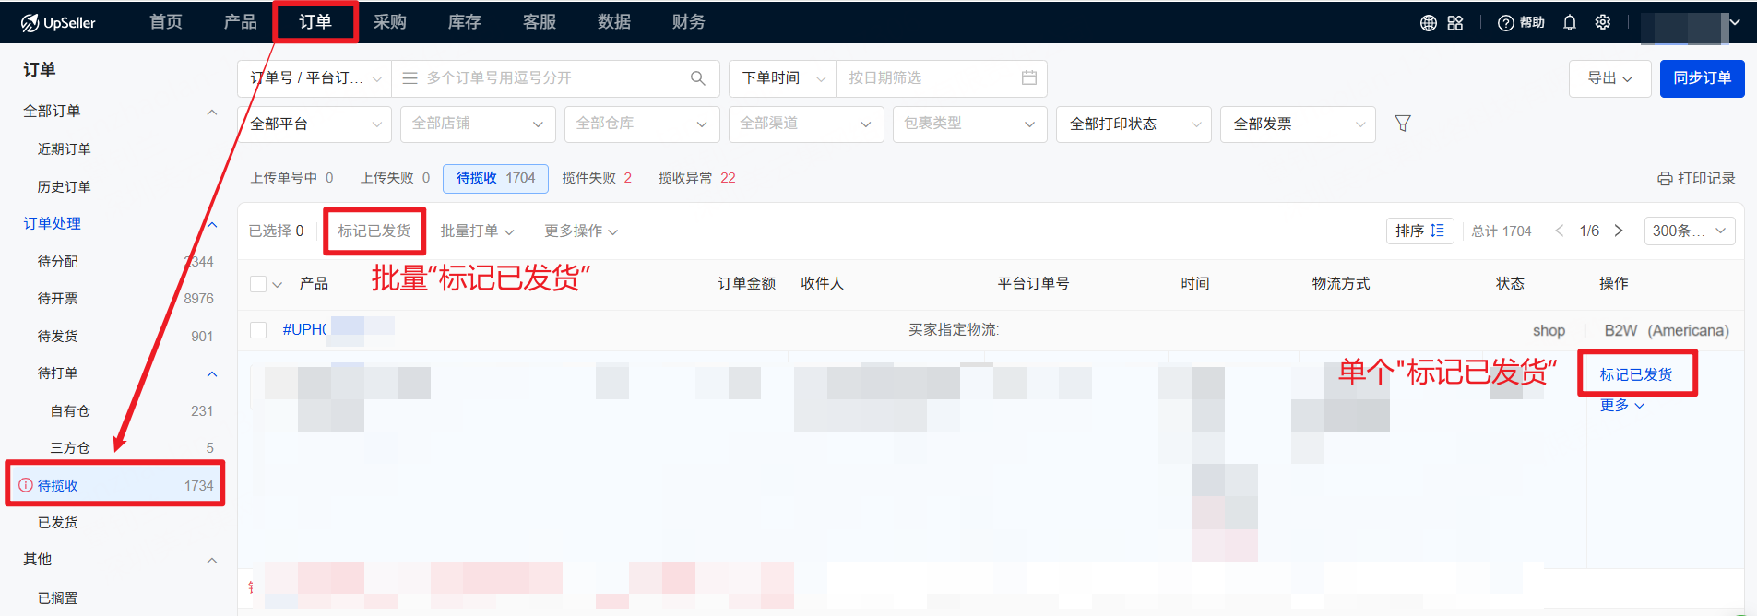
Task: Open the 导出 export dropdown
Action: (1609, 78)
